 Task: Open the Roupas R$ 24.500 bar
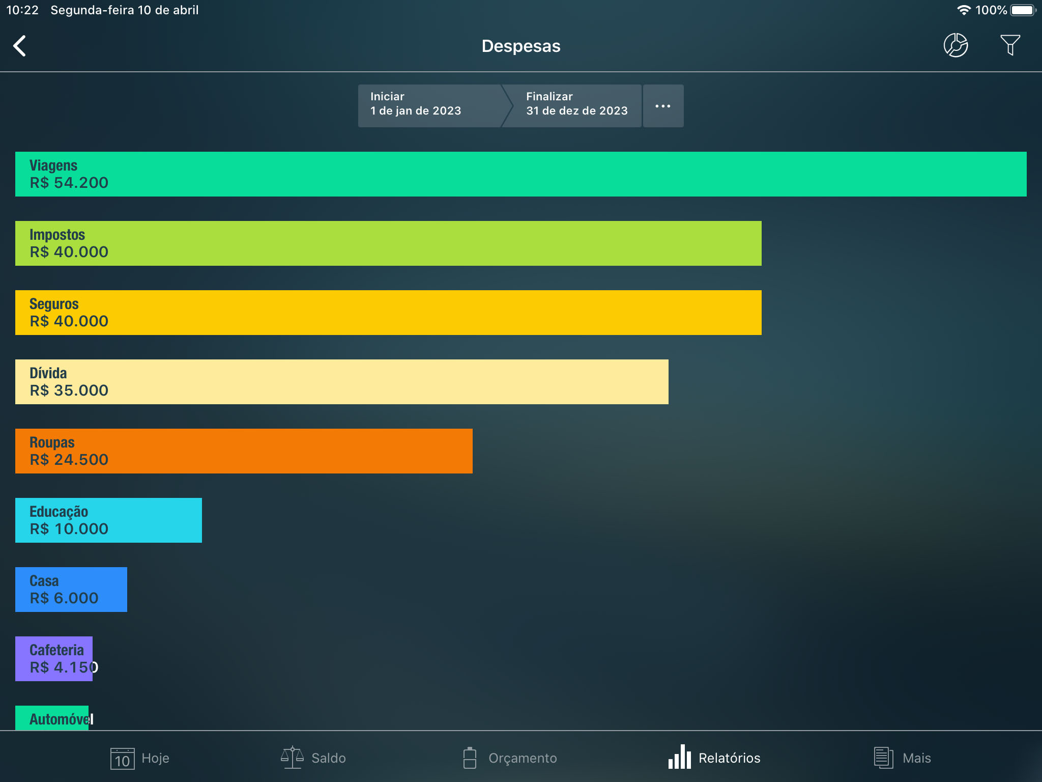(x=244, y=451)
